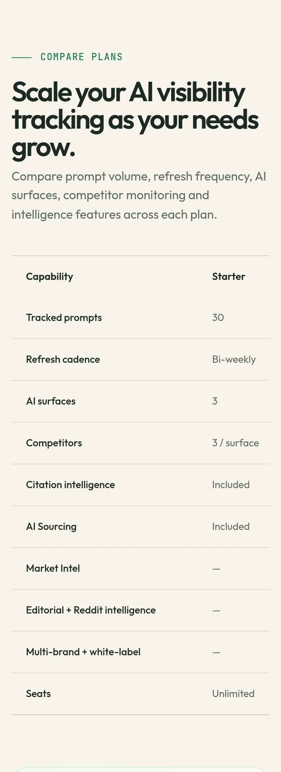Screen dimensions: 281x772
Task: Click the Competitors row label
Action: point(54,443)
